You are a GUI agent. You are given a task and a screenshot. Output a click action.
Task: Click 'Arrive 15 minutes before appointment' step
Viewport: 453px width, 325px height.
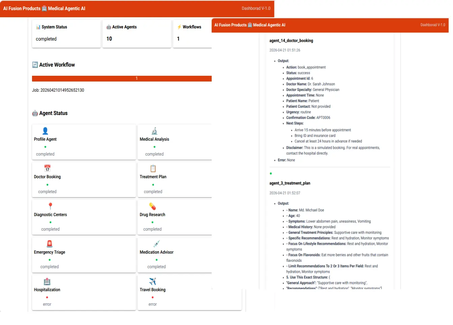click(x=323, y=130)
